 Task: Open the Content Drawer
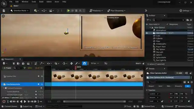coord(9,106)
